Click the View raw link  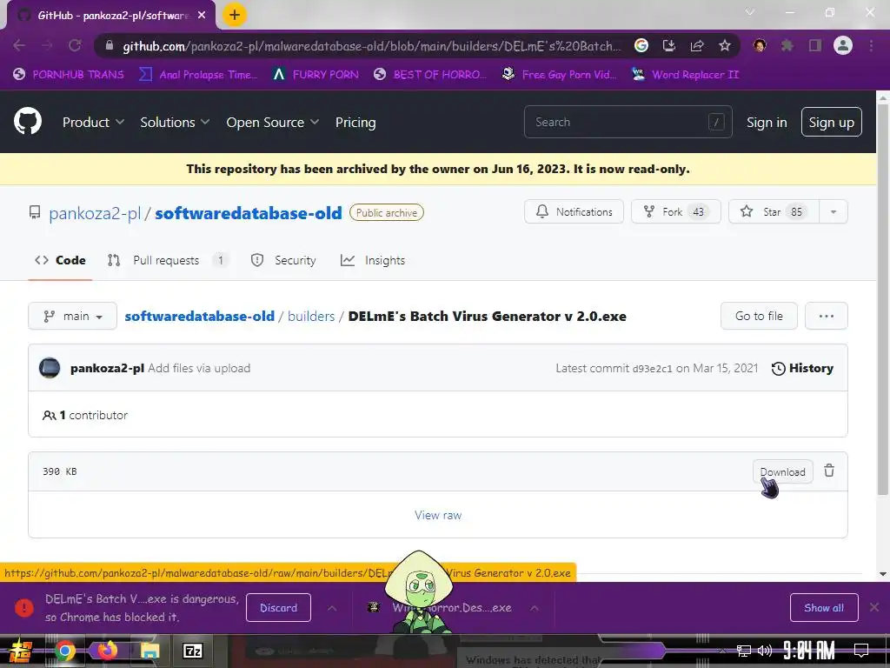click(438, 515)
